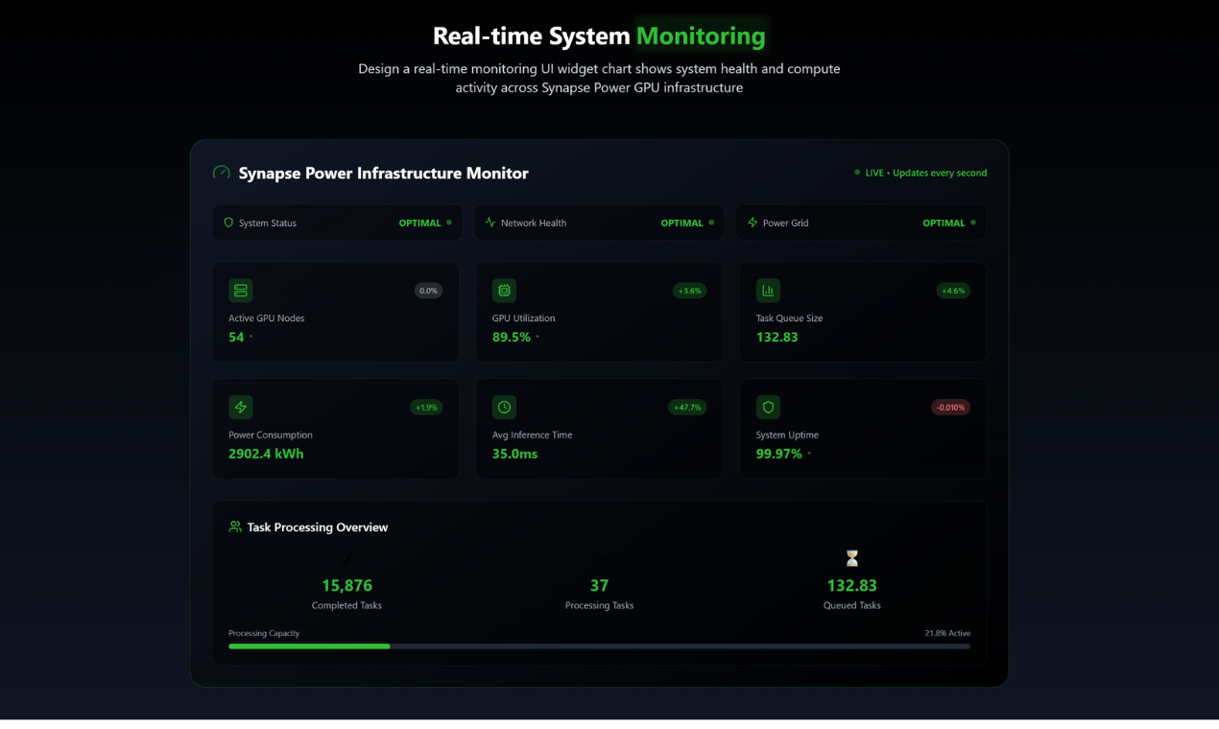Click the green dot after Network Health OPTIMAL

click(x=711, y=223)
